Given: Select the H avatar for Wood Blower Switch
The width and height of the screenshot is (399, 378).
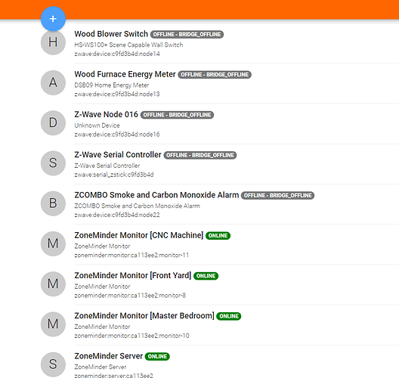Looking at the screenshot, I should [53, 42].
